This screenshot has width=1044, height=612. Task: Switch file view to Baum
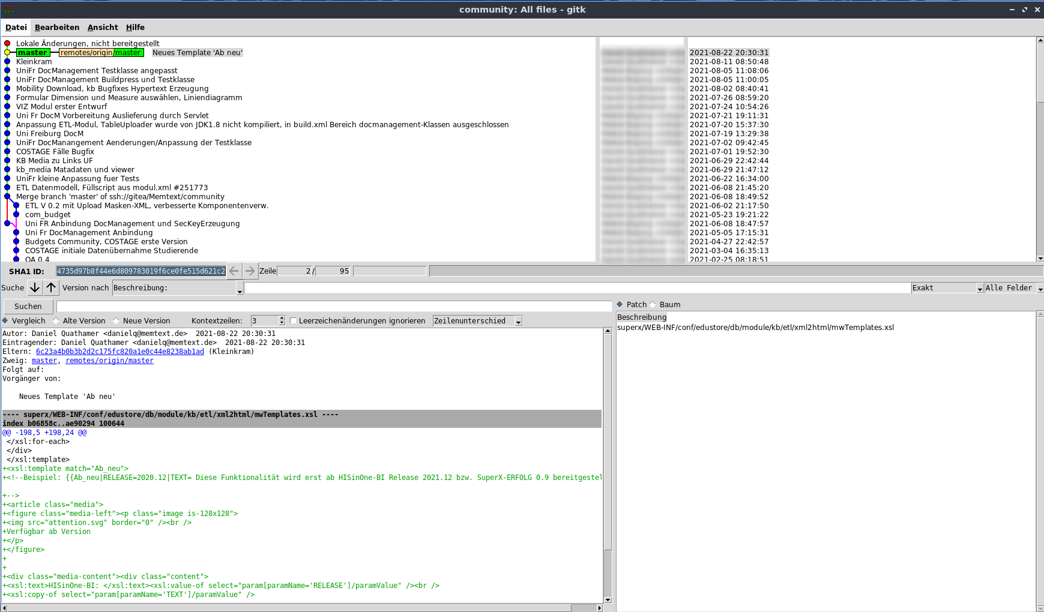pyautogui.click(x=653, y=305)
